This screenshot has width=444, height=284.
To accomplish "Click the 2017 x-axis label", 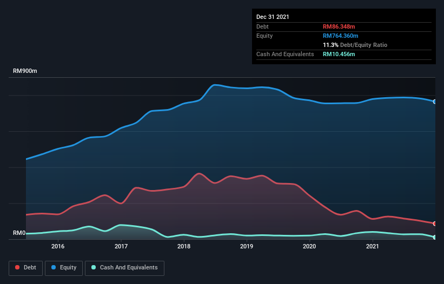I will coord(121,246).
